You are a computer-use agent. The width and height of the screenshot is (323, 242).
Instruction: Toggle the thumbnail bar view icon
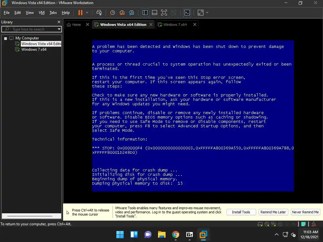click(x=155, y=13)
